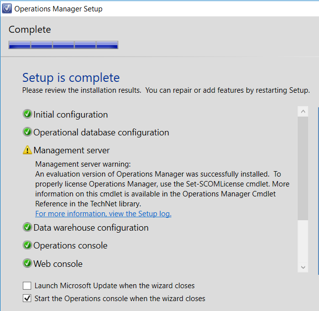
Task: Click the green check beside Operational database configuration
Action: point(27,132)
